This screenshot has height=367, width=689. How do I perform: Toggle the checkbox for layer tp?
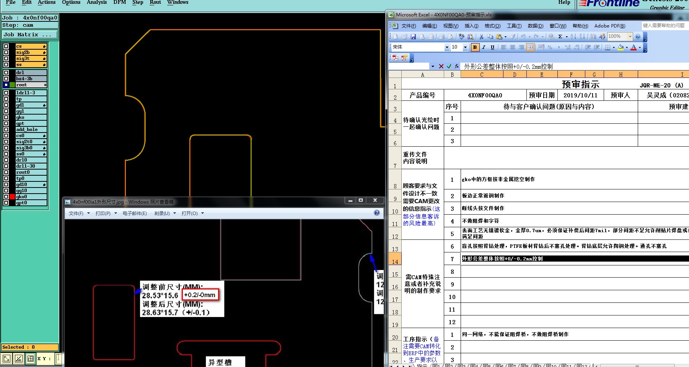(6, 99)
